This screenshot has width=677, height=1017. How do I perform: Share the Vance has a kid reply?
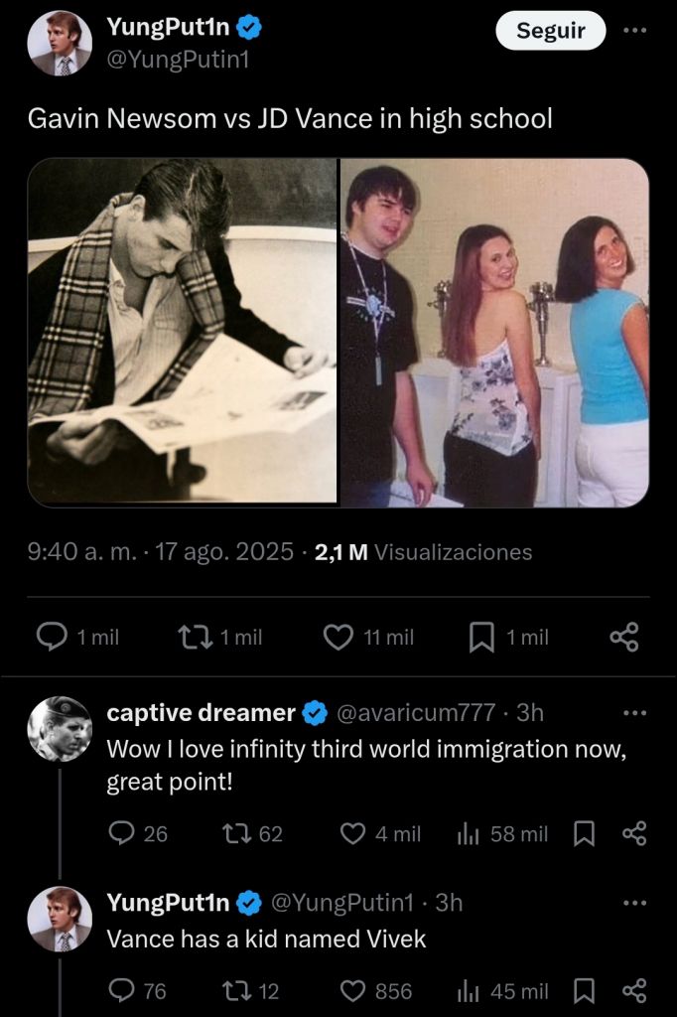point(634,991)
